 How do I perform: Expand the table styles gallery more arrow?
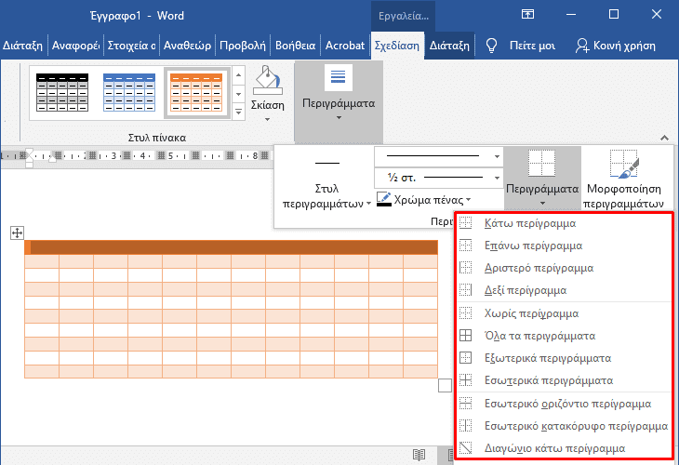pyautogui.click(x=238, y=112)
